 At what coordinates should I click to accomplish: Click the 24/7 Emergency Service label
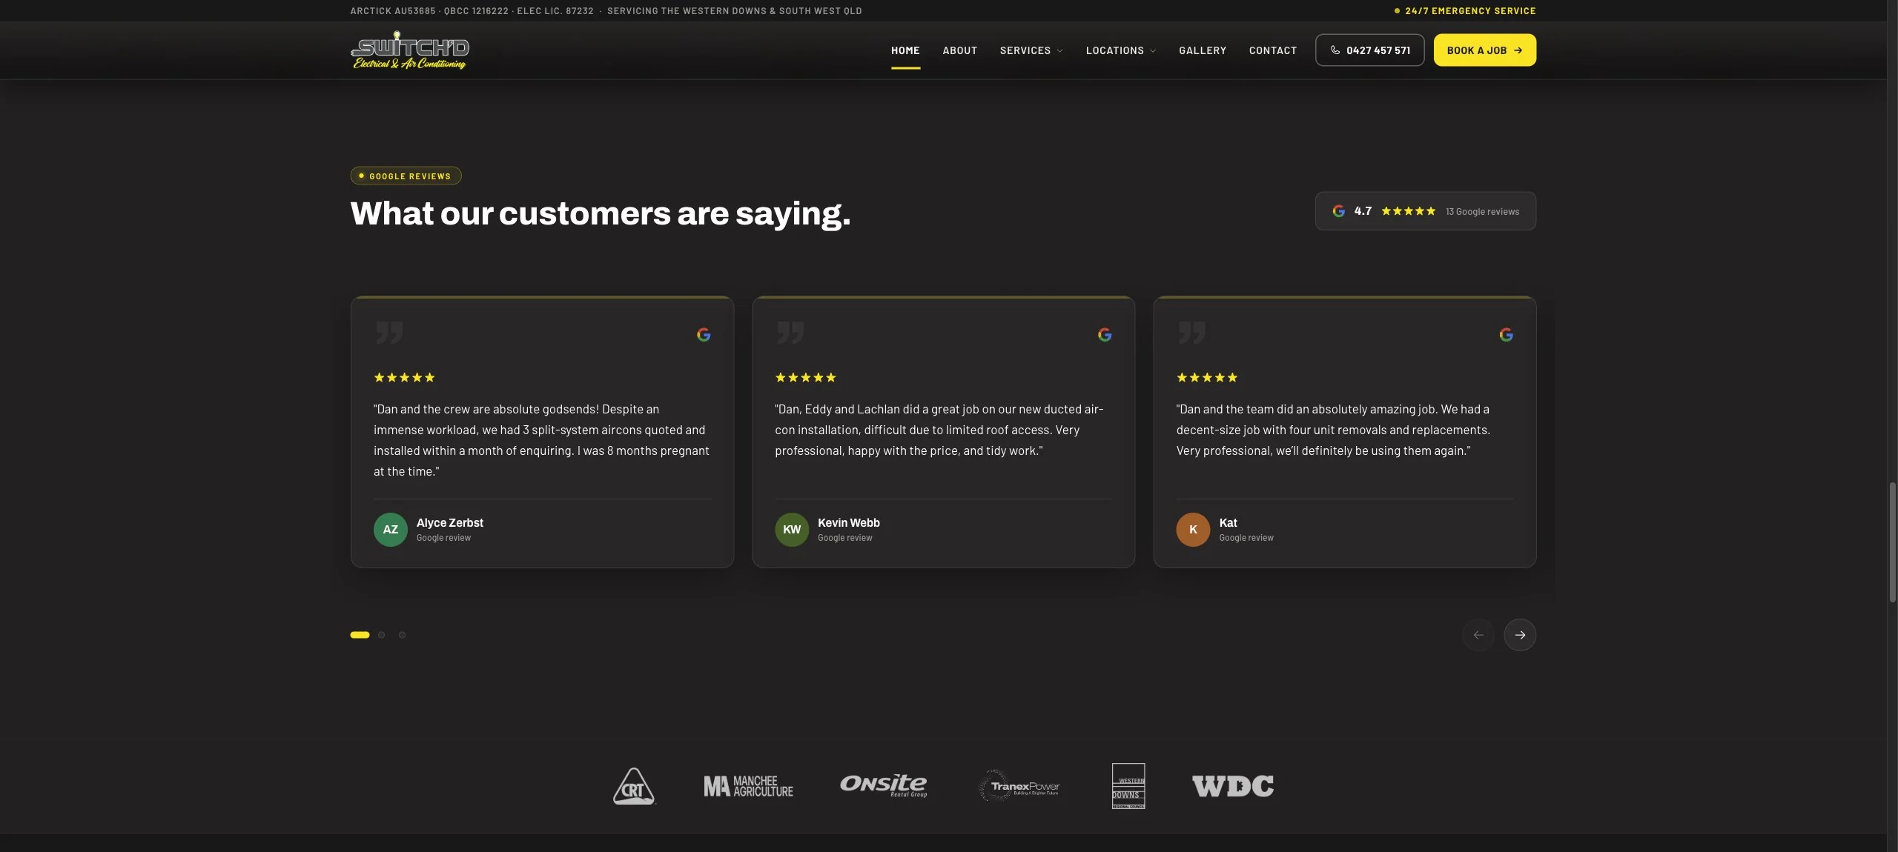(1465, 10)
